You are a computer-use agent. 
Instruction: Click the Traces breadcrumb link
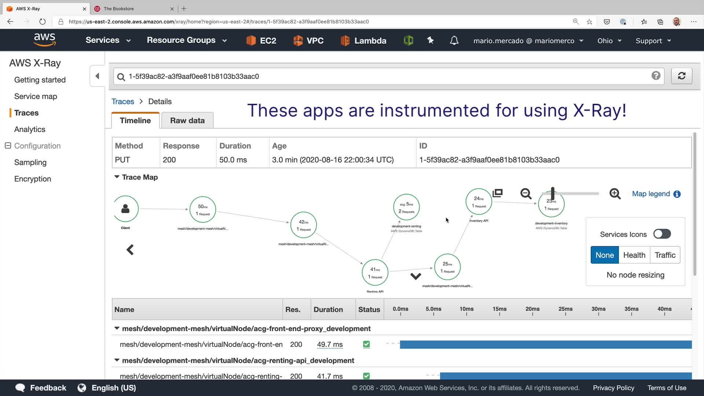point(122,102)
